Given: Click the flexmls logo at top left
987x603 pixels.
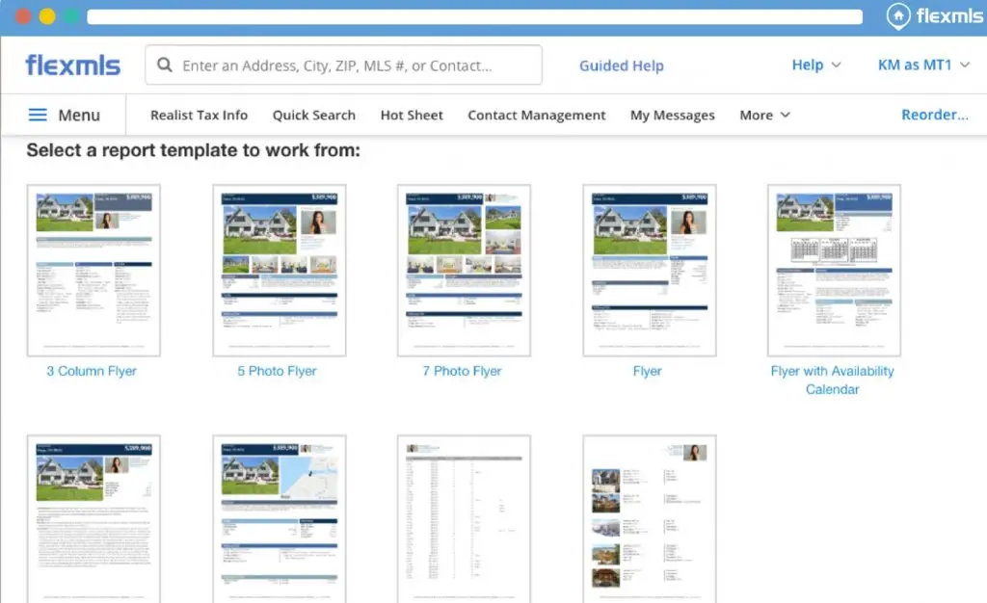Looking at the screenshot, I should point(73,66).
